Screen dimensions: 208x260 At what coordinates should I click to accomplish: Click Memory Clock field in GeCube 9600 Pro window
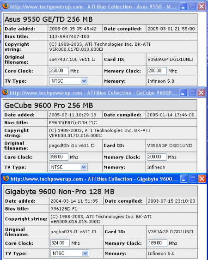157,157
